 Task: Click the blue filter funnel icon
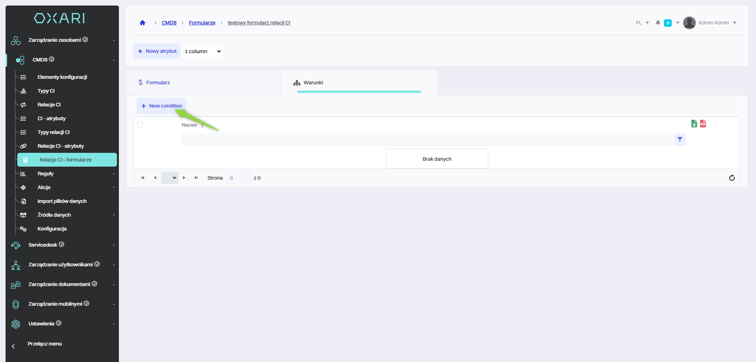(x=680, y=140)
